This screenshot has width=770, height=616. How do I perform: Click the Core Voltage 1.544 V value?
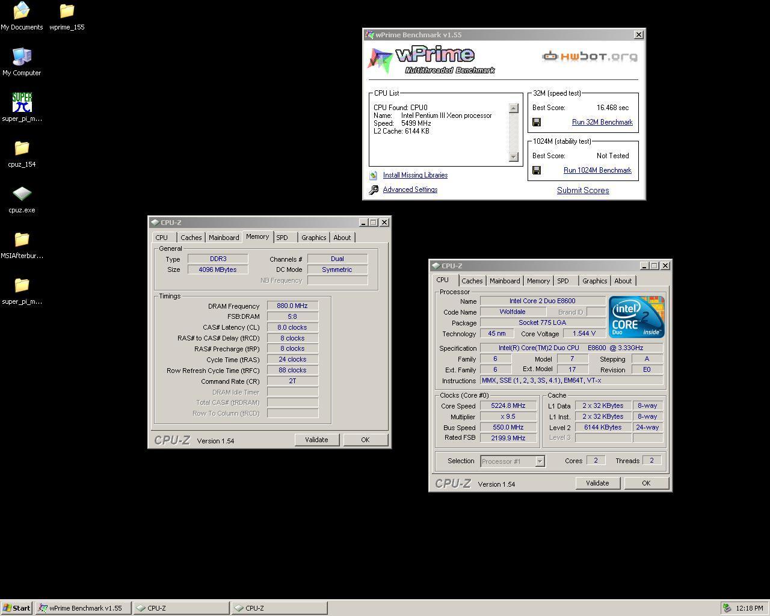click(x=584, y=333)
